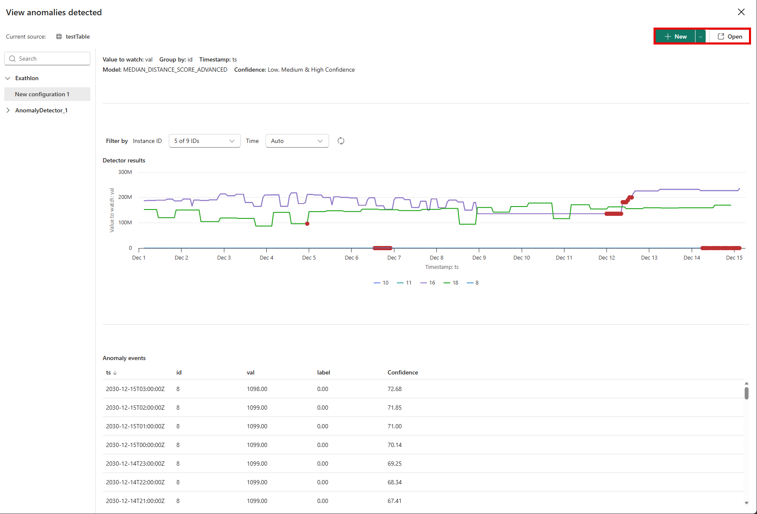The height and width of the screenshot is (514, 757).
Task: Click the search magnifier icon
Action: click(x=13, y=59)
